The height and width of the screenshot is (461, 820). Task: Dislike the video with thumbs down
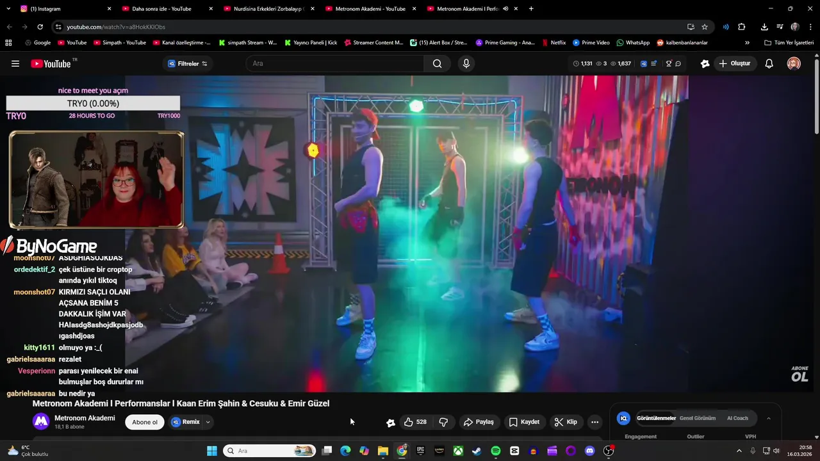click(443, 422)
